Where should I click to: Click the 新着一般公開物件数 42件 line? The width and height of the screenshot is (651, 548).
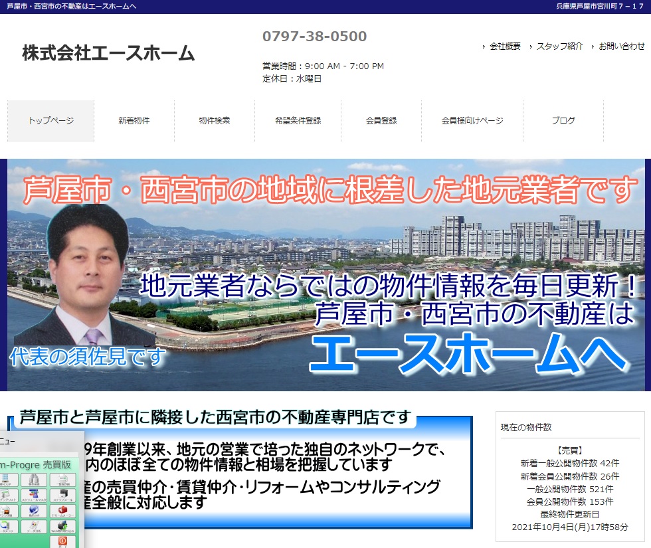[x=570, y=464]
